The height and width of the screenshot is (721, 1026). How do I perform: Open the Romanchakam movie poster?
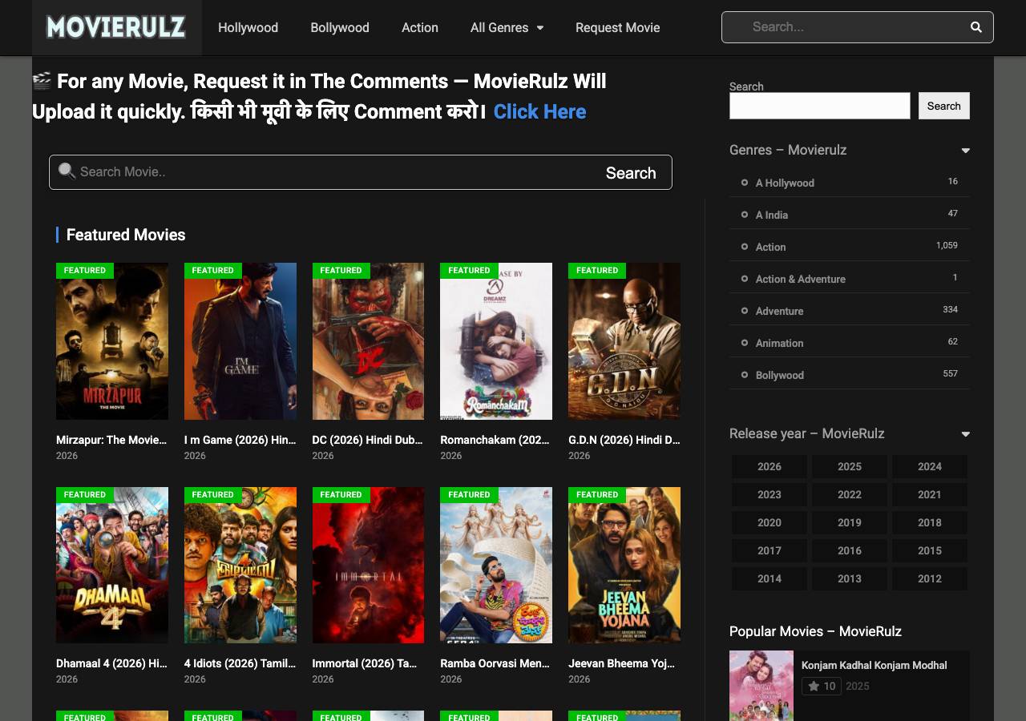[496, 341]
